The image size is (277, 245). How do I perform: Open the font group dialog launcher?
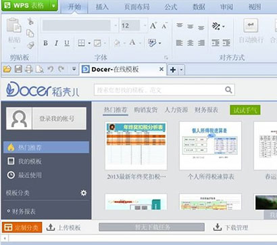tap(166, 58)
